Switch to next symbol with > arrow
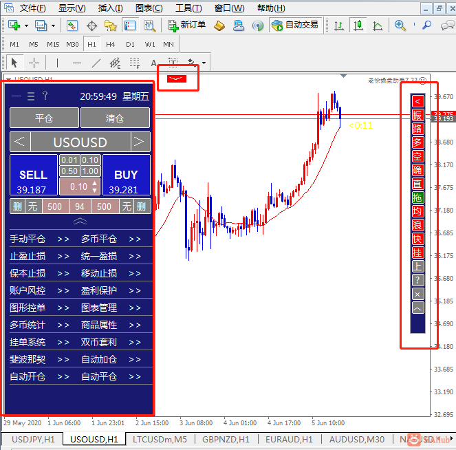 [140, 142]
